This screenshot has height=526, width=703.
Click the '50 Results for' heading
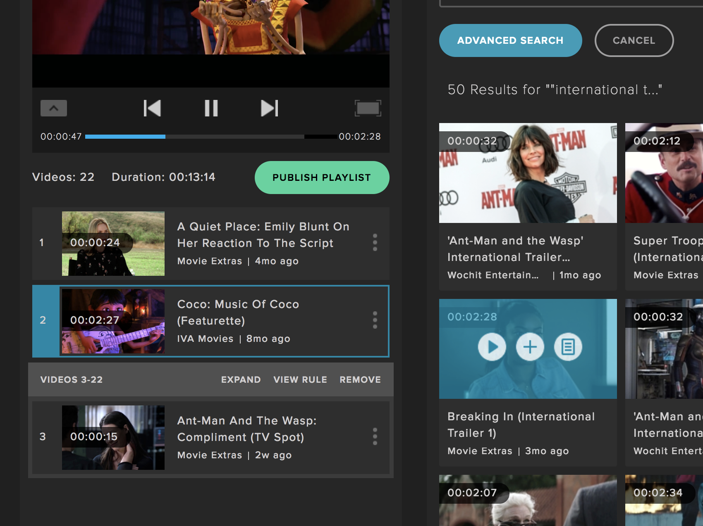click(555, 90)
